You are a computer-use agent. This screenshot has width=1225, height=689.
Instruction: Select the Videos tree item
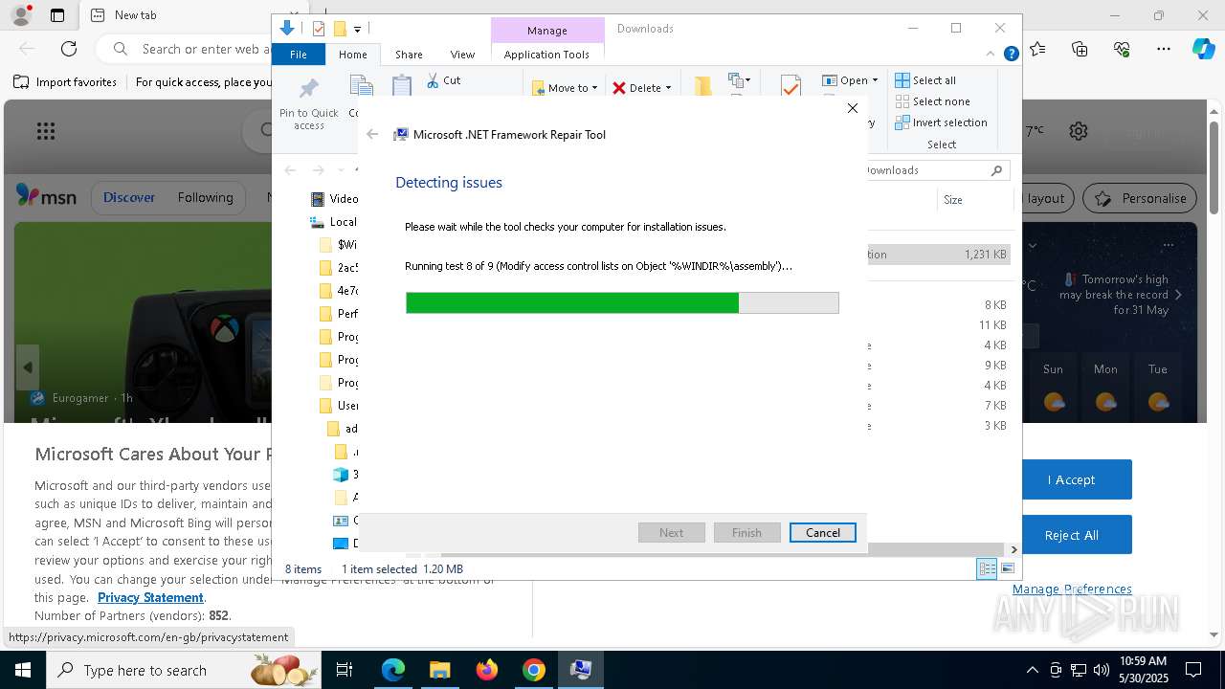pos(334,199)
